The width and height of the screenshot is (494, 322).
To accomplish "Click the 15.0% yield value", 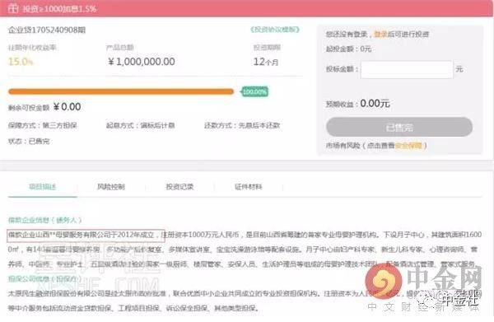I will tap(21, 62).
